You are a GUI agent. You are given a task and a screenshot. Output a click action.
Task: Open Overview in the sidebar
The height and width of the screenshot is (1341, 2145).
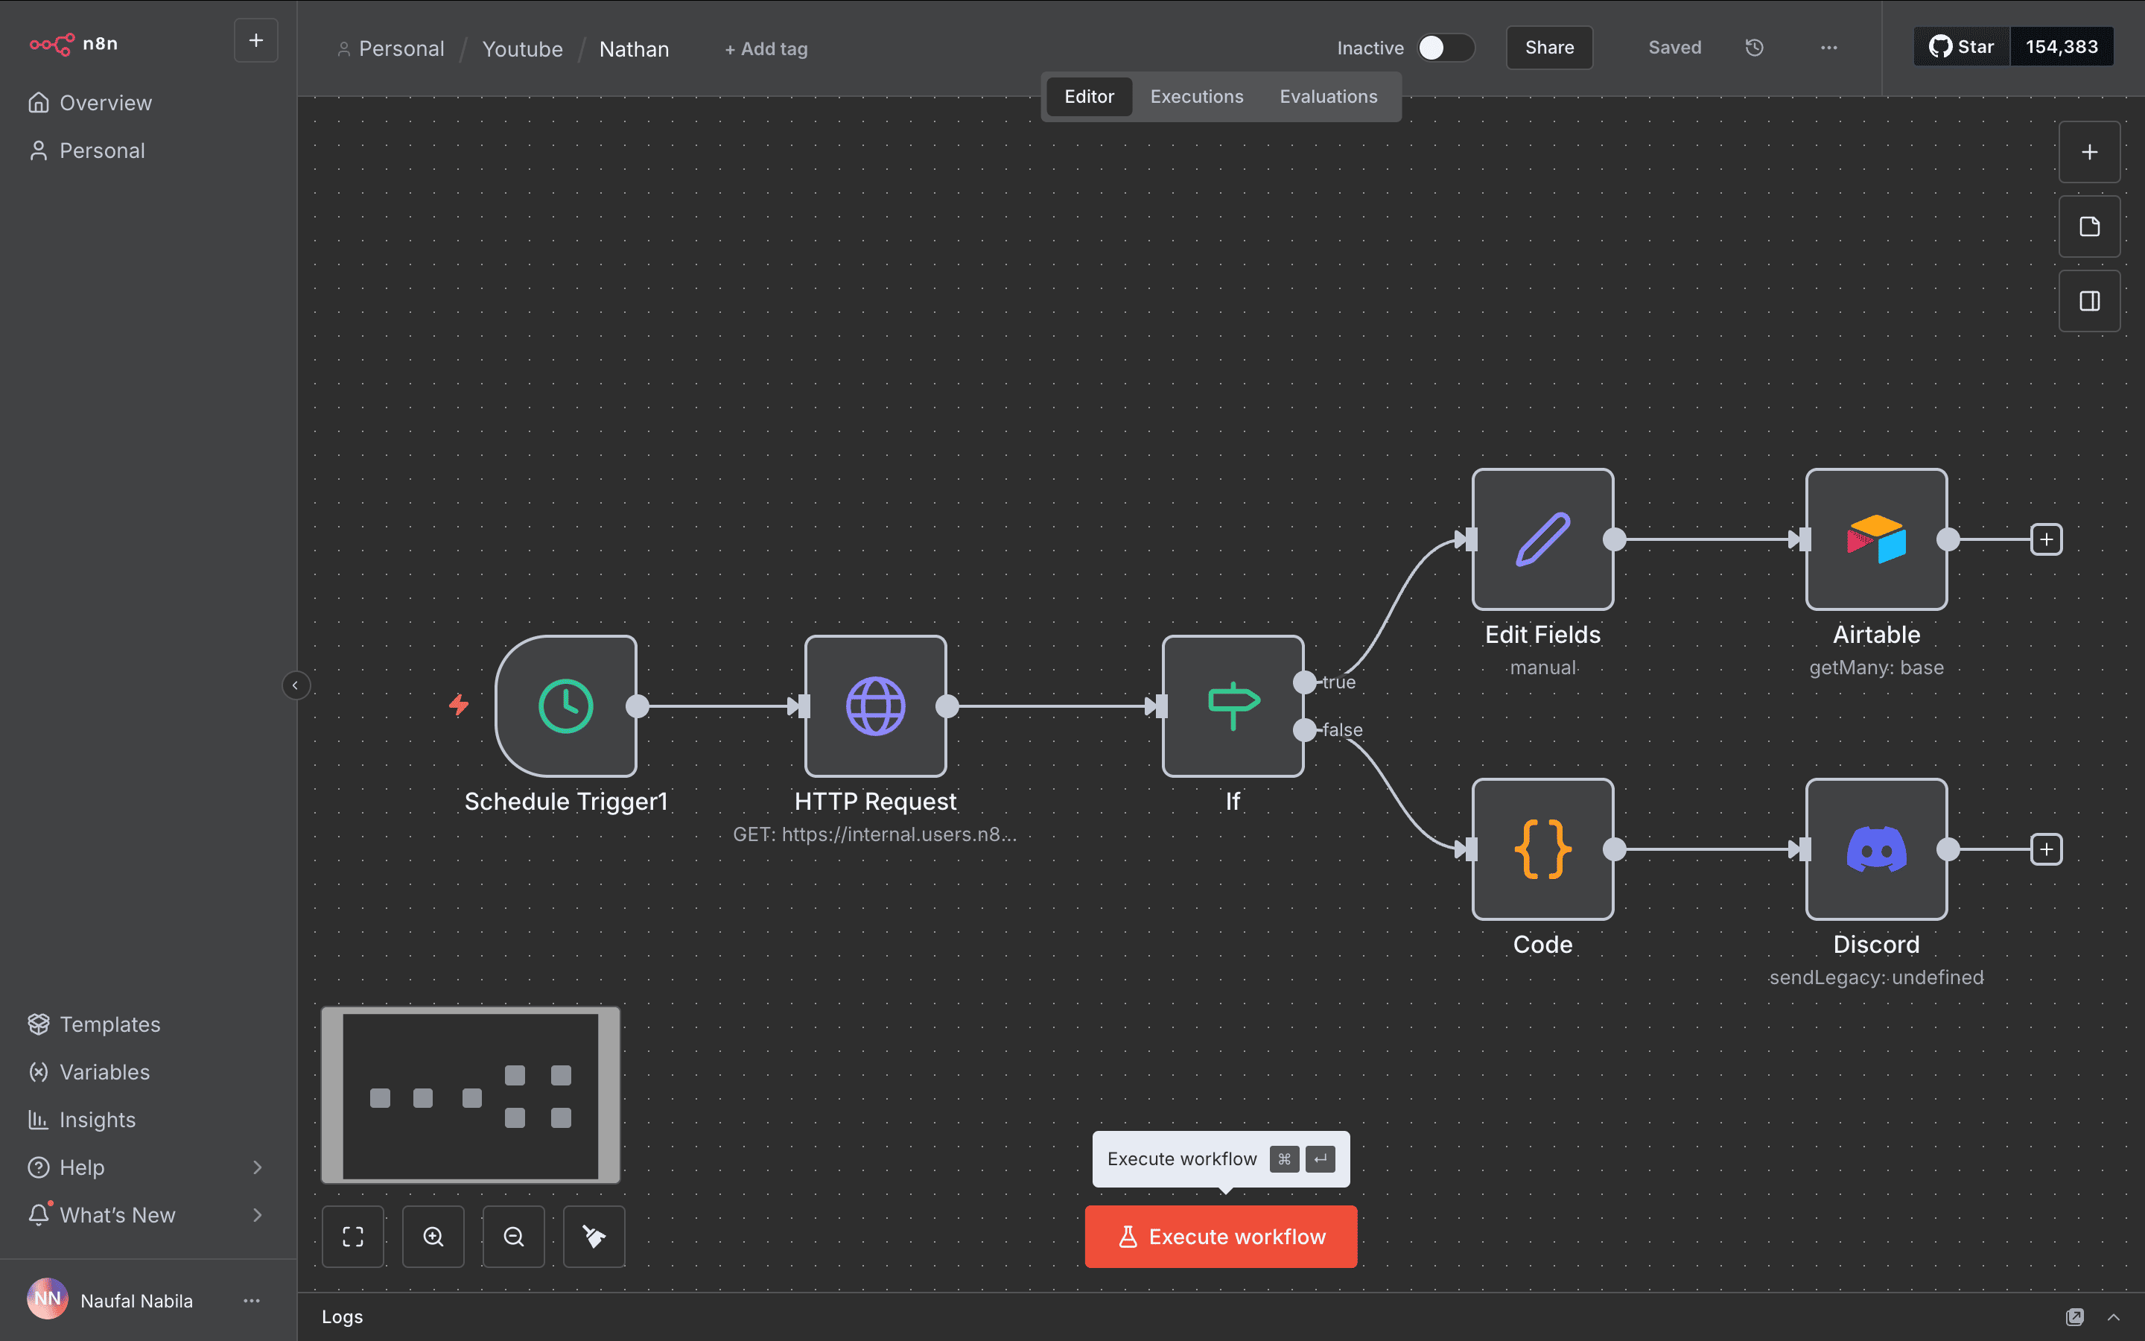148,103
